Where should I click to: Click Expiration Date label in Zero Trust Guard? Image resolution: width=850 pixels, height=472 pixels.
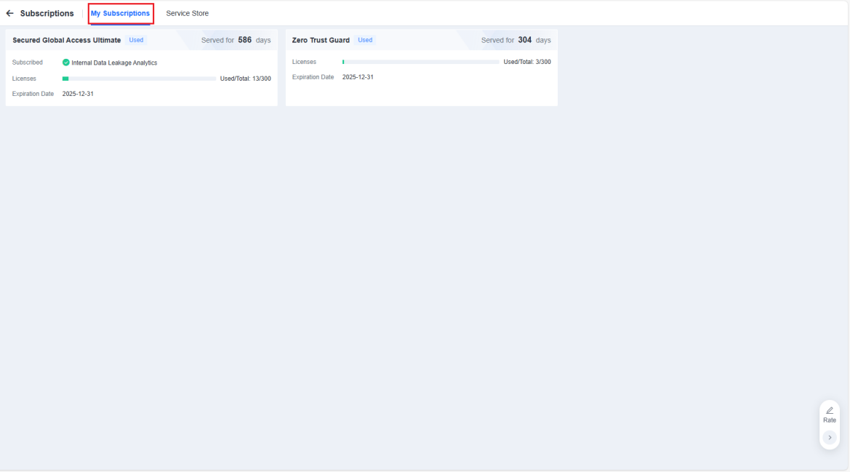(x=313, y=77)
